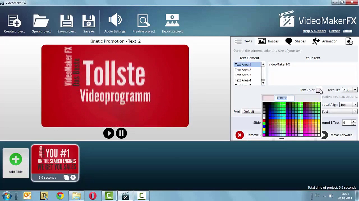Click the Create project icon
This screenshot has height=201, width=359.
14,21
